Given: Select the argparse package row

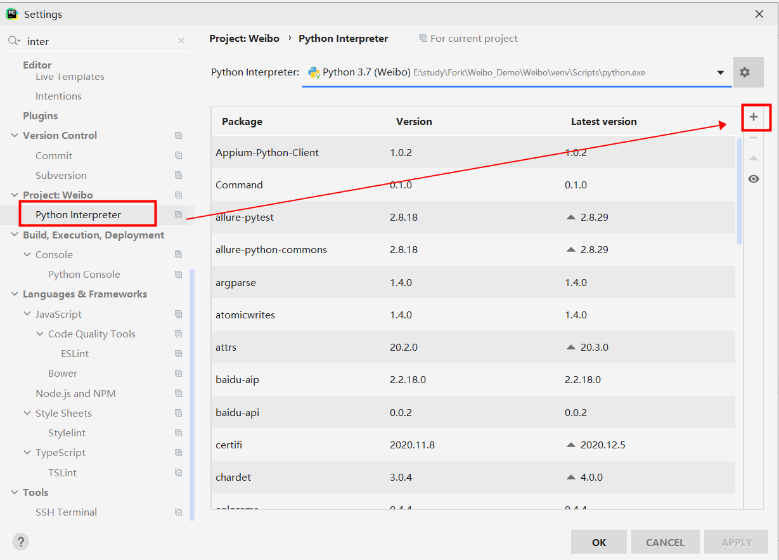Looking at the screenshot, I should click(x=473, y=282).
